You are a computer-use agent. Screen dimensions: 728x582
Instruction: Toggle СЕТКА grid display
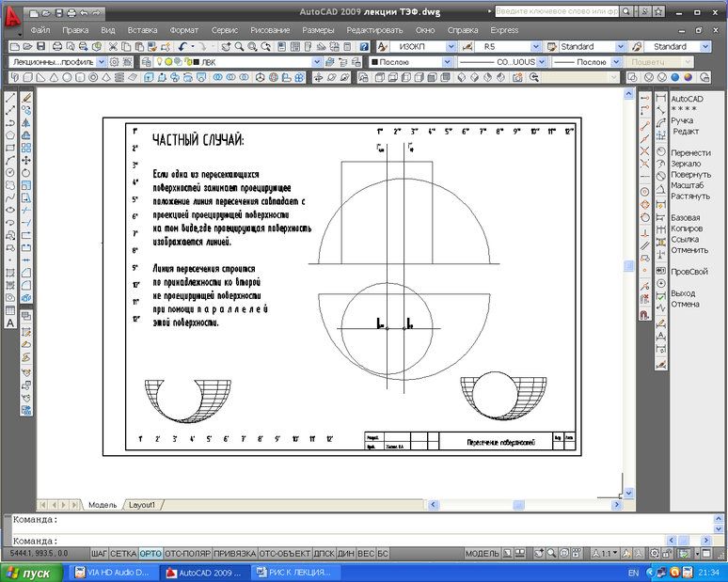pyautogui.click(x=123, y=554)
